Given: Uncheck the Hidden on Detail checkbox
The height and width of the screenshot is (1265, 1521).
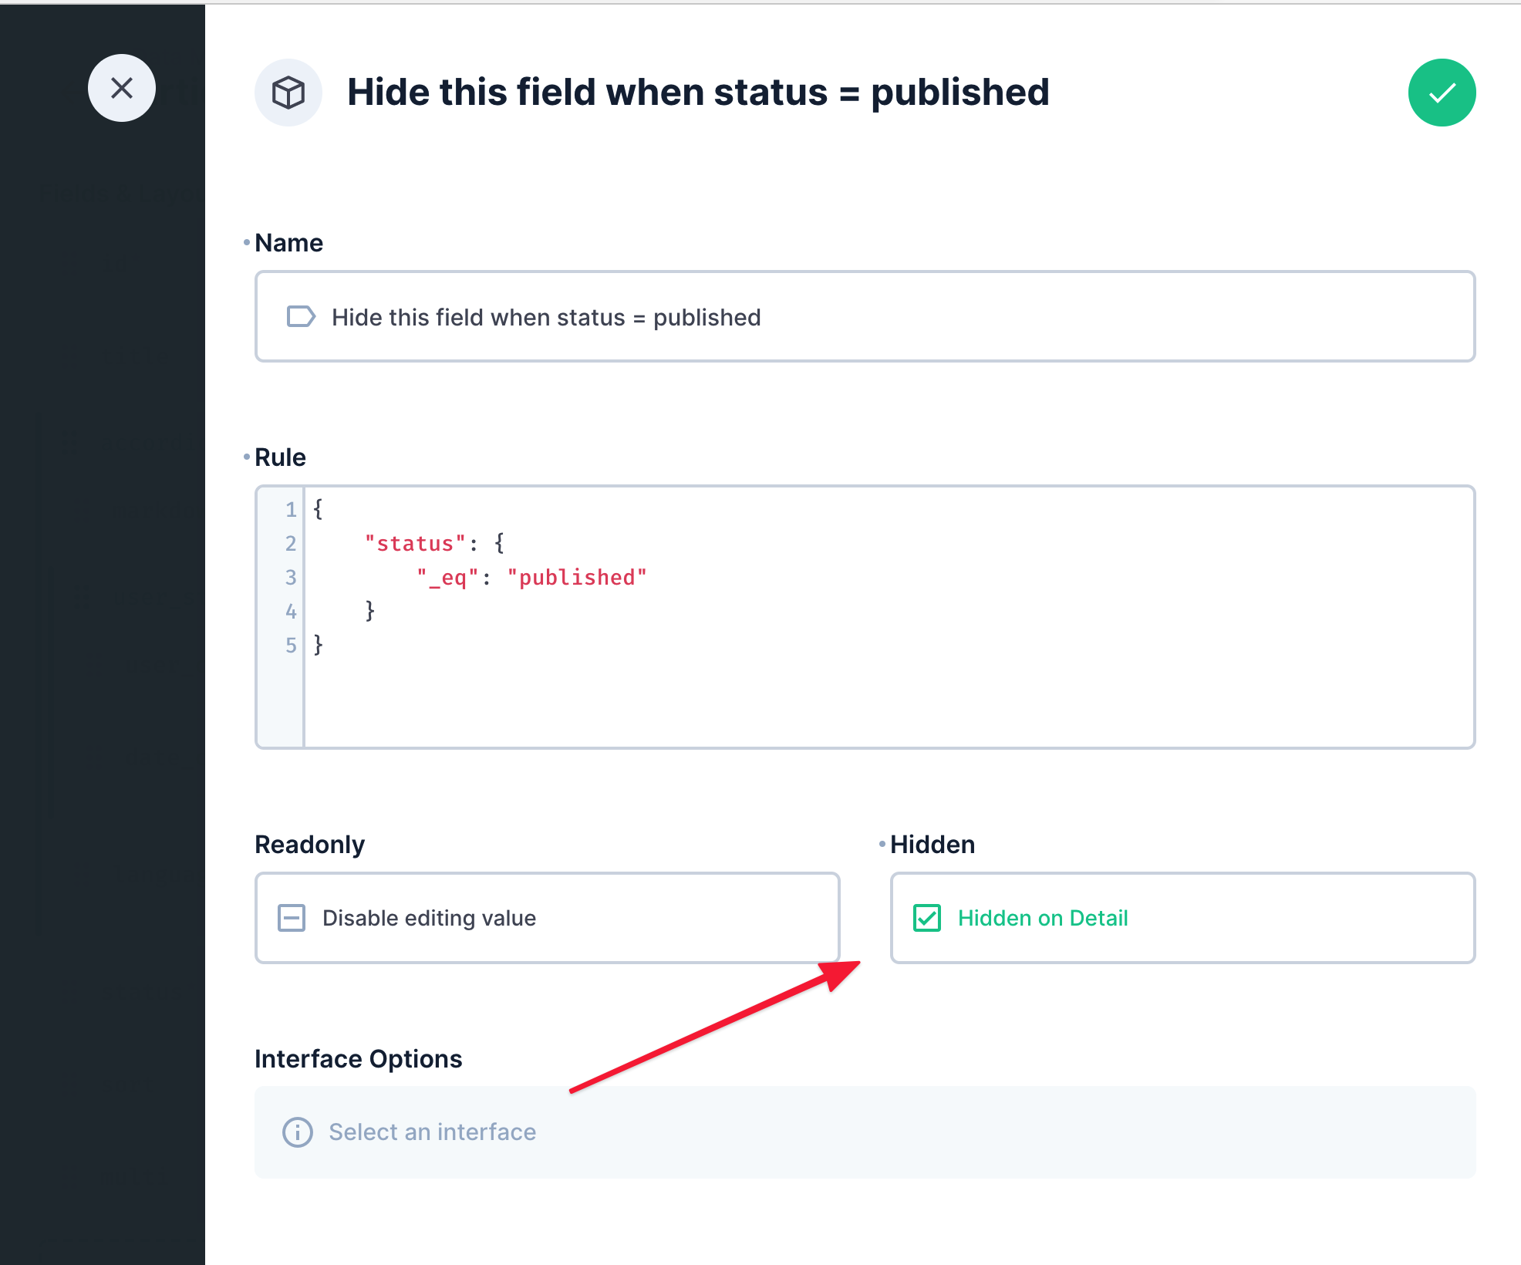Looking at the screenshot, I should coord(927,918).
